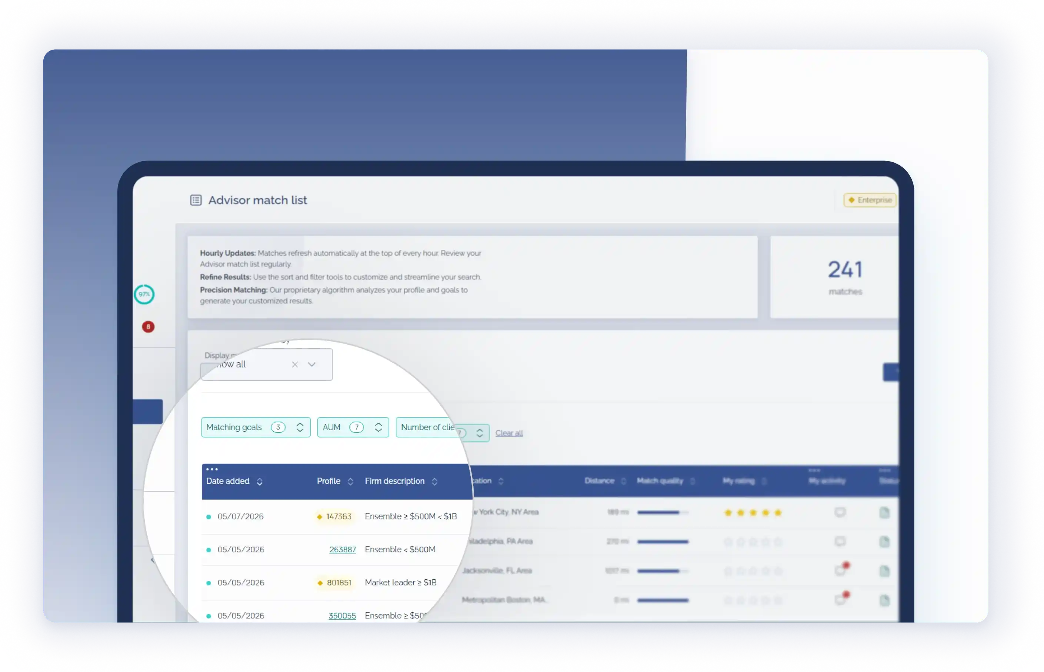This screenshot has width=1044, height=672.
Task: Open status document icon for Jacksonville row
Action: [884, 571]
